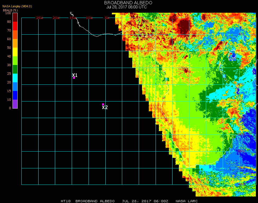Click the legend value '60'
Viewport: 258px width, 203px height.
click(x=9, y=39)
